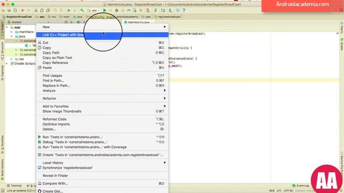The image size is (344, 193).
Task: Click the Synchronize toolbar icon
Action: pos(15,10)
